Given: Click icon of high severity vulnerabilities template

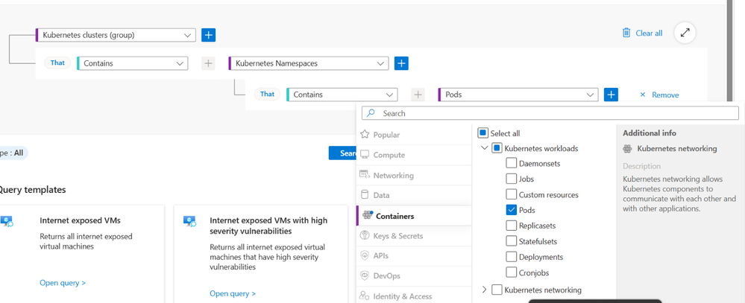Looking at the screenshot, I should [x=190, y=221].
